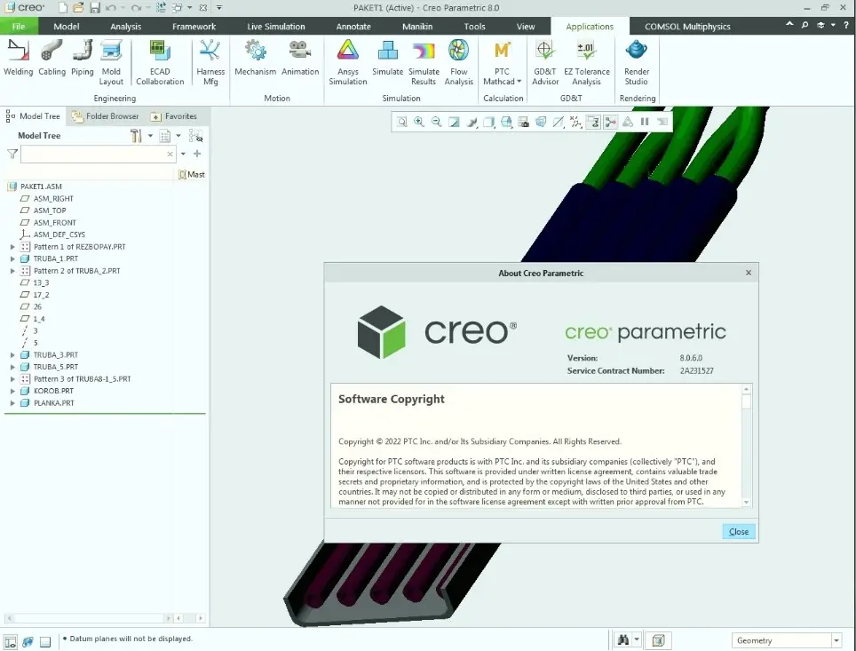
Task: Click the View Manager icon
Action: tap(524, 122)
